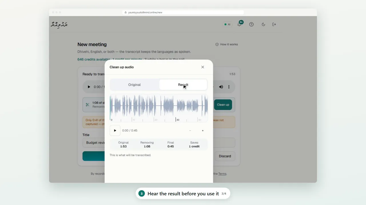The height and width of the screenshot is (205, 366).
Task: Open the notifications bell
Action: point(240,24)
